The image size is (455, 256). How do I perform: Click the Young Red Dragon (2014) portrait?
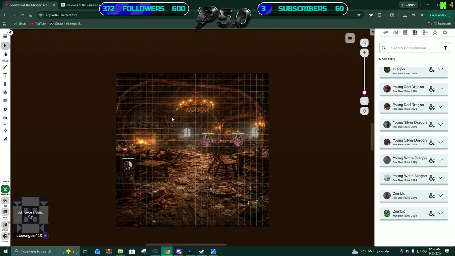(387, 89)
